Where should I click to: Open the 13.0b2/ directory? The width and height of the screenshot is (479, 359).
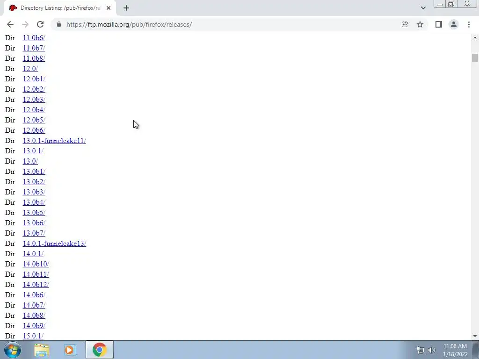[34, 182]
